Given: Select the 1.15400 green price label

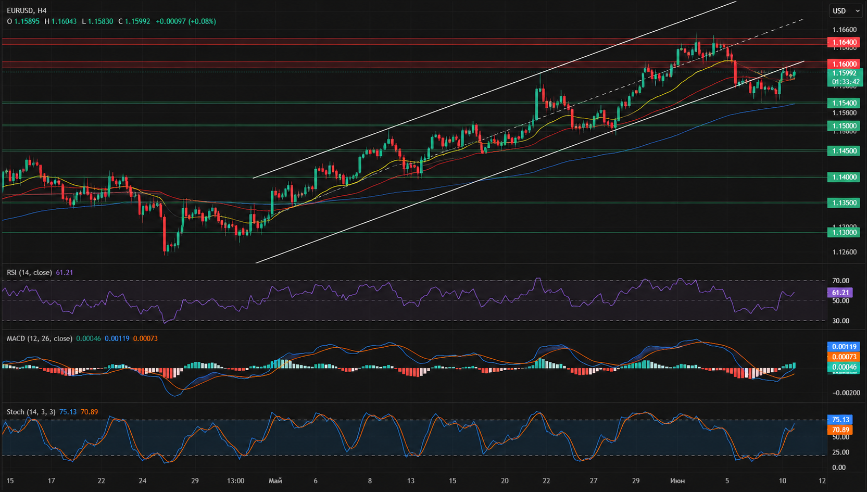Looking at the screenshot, I should tap(844, 103).
